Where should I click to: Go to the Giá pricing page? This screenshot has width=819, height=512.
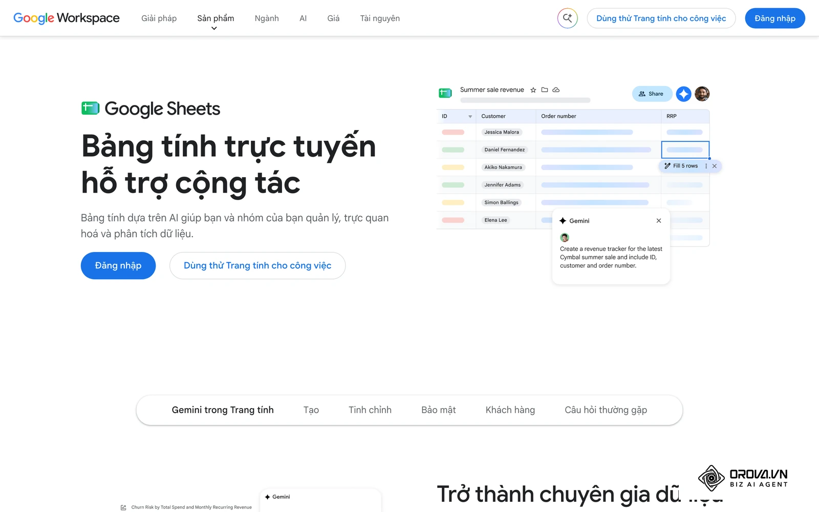333,18
